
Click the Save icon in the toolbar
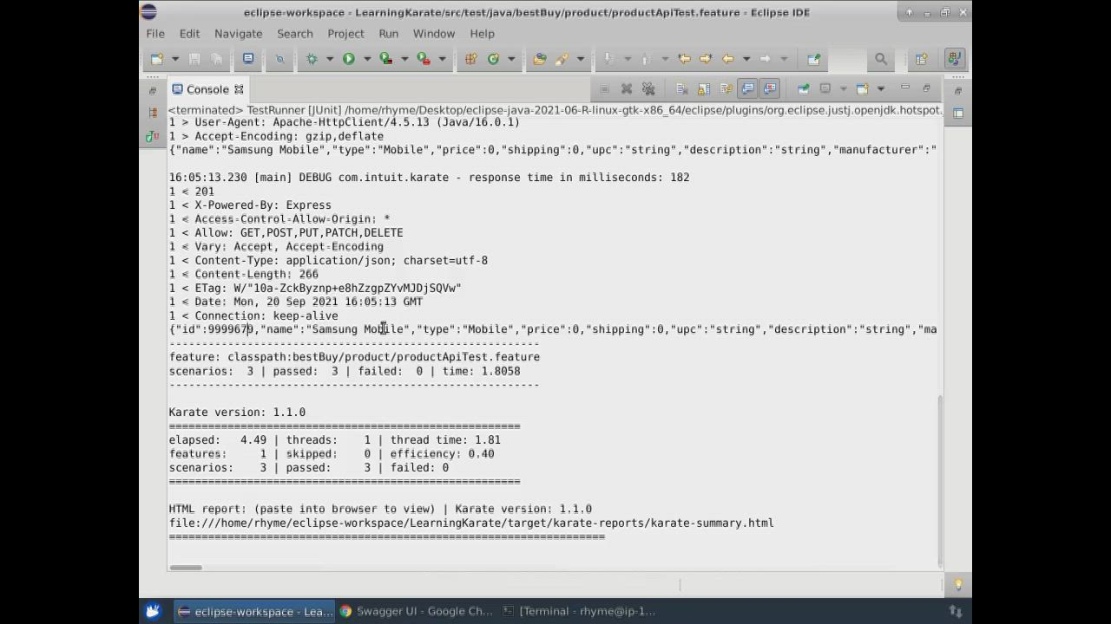194,59
